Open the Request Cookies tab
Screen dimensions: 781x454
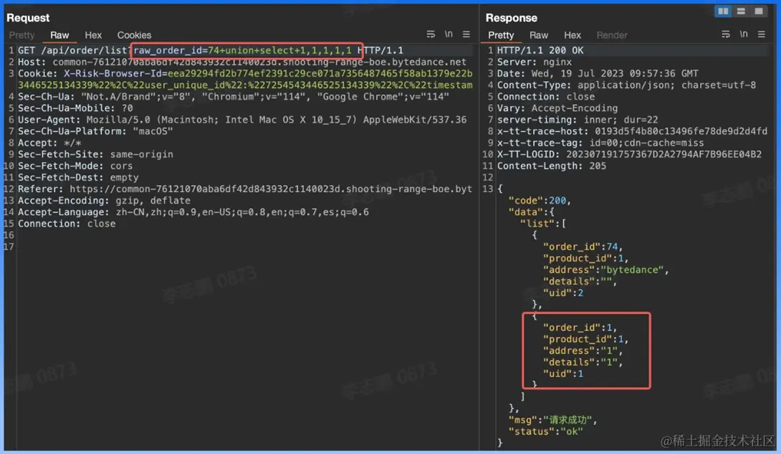click(134, 35)
